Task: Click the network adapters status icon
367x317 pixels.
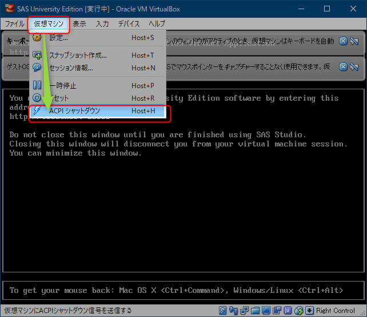Action: coord(244,311)
